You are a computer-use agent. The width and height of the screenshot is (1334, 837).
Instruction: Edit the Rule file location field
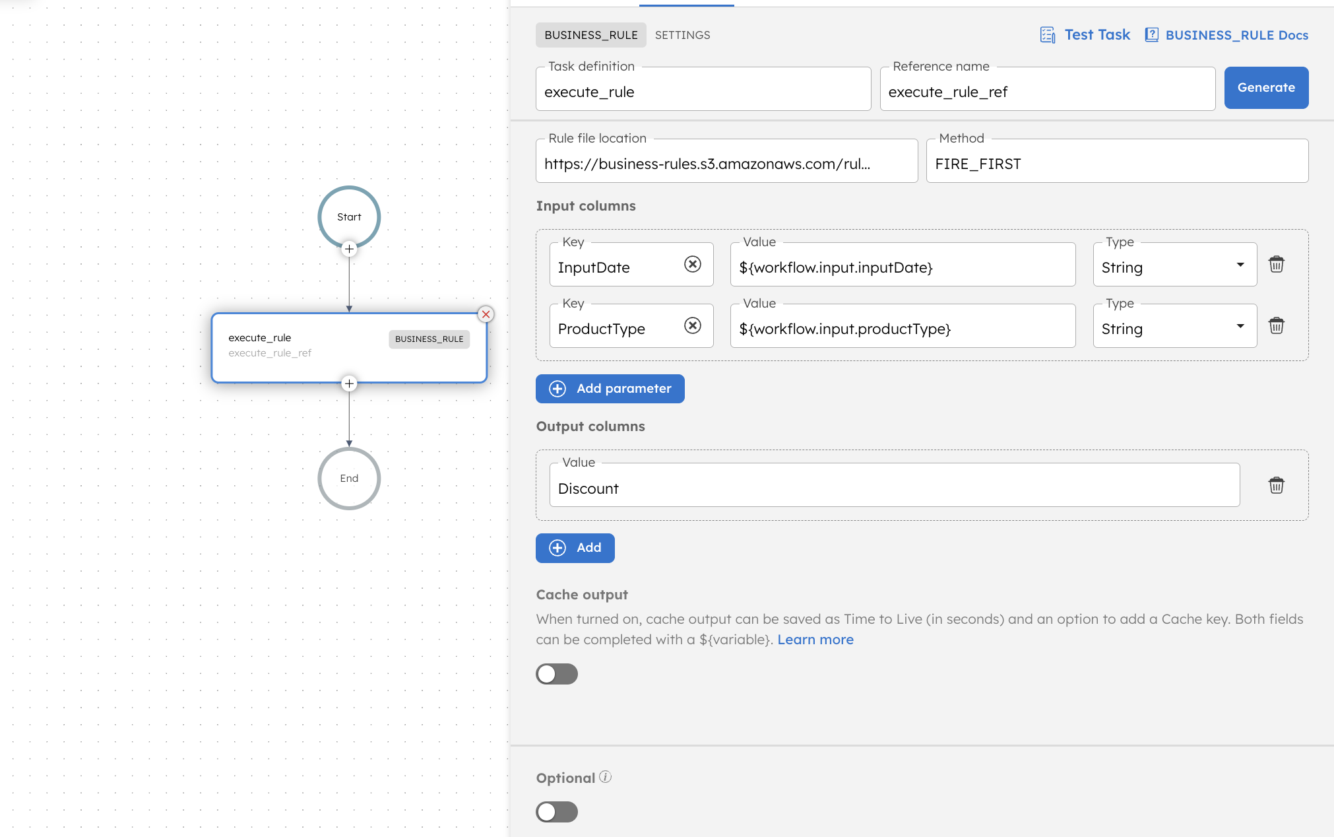[x=726, y=160]
